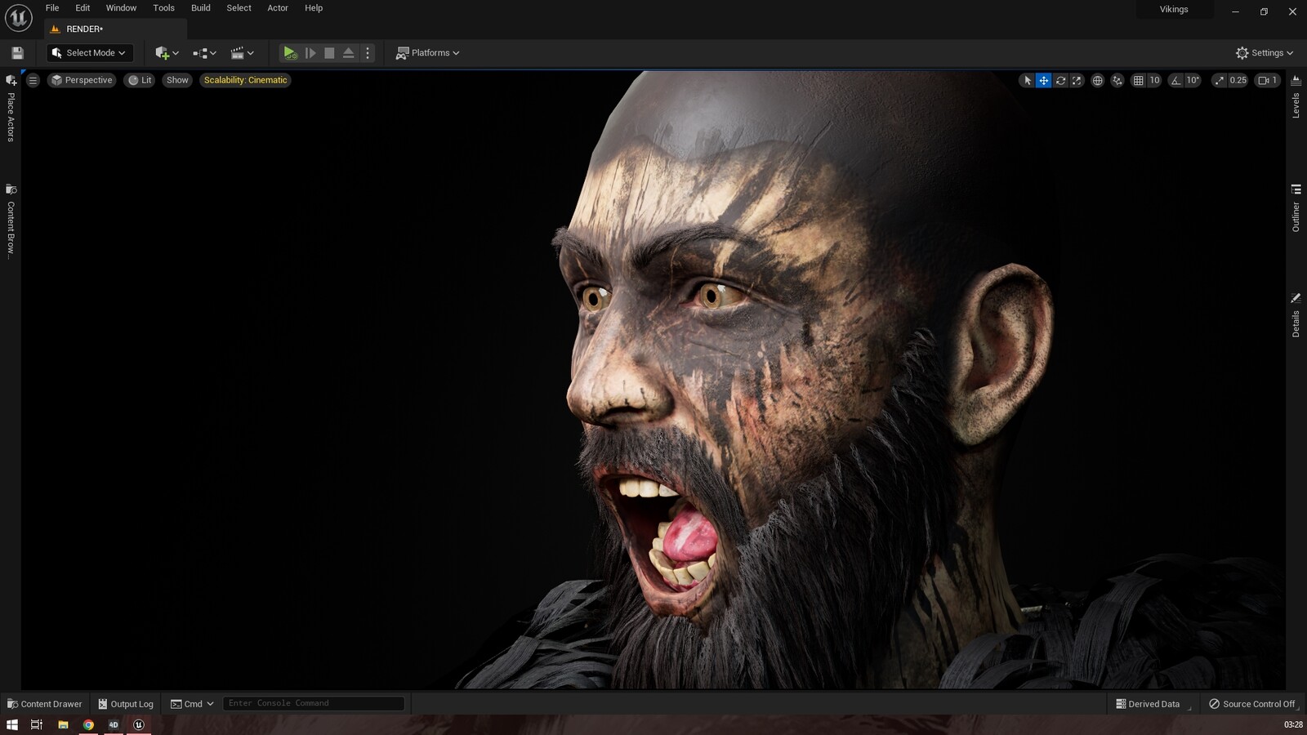The width and height of the screenshot is (1307, 735).
Task: Open the Edit menu
Action: [83, 8]
